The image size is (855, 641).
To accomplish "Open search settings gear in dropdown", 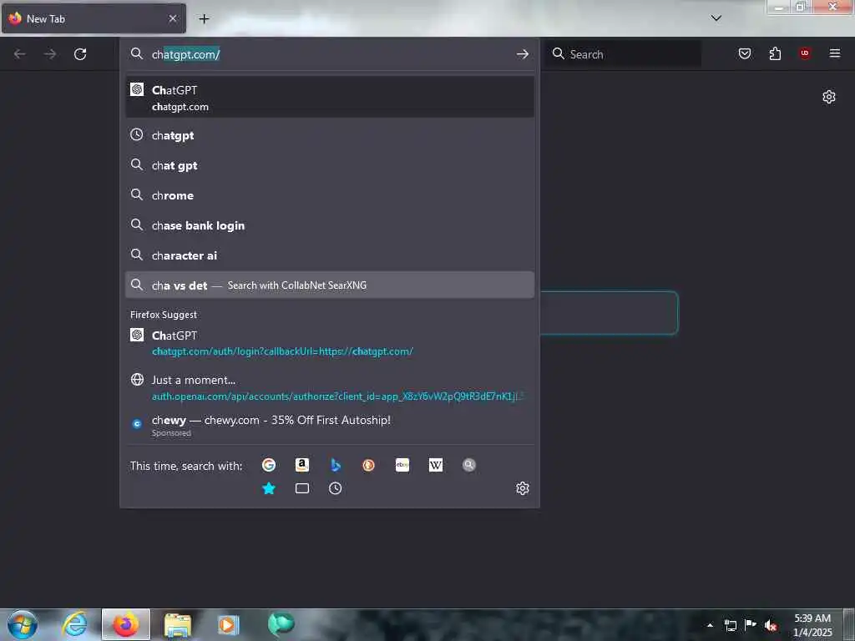I will click(x=523, y=488).
